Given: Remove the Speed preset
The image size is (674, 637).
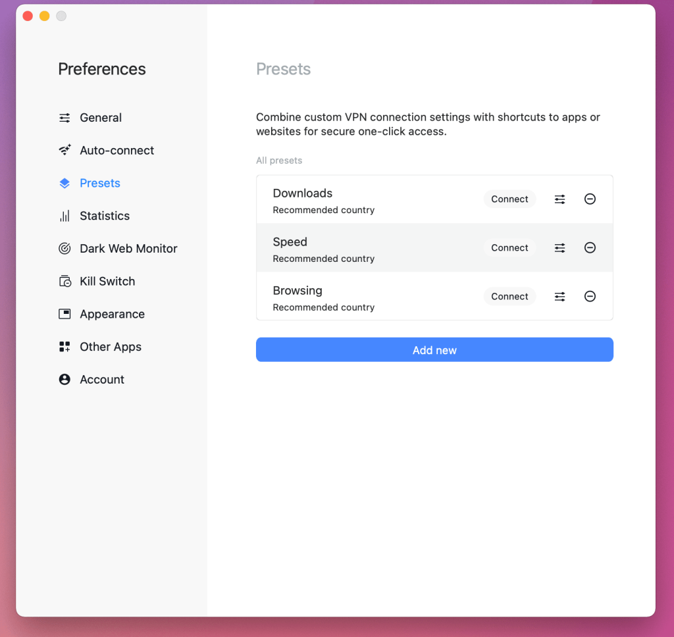Looking at the screenshot, I should pos(590,247).
